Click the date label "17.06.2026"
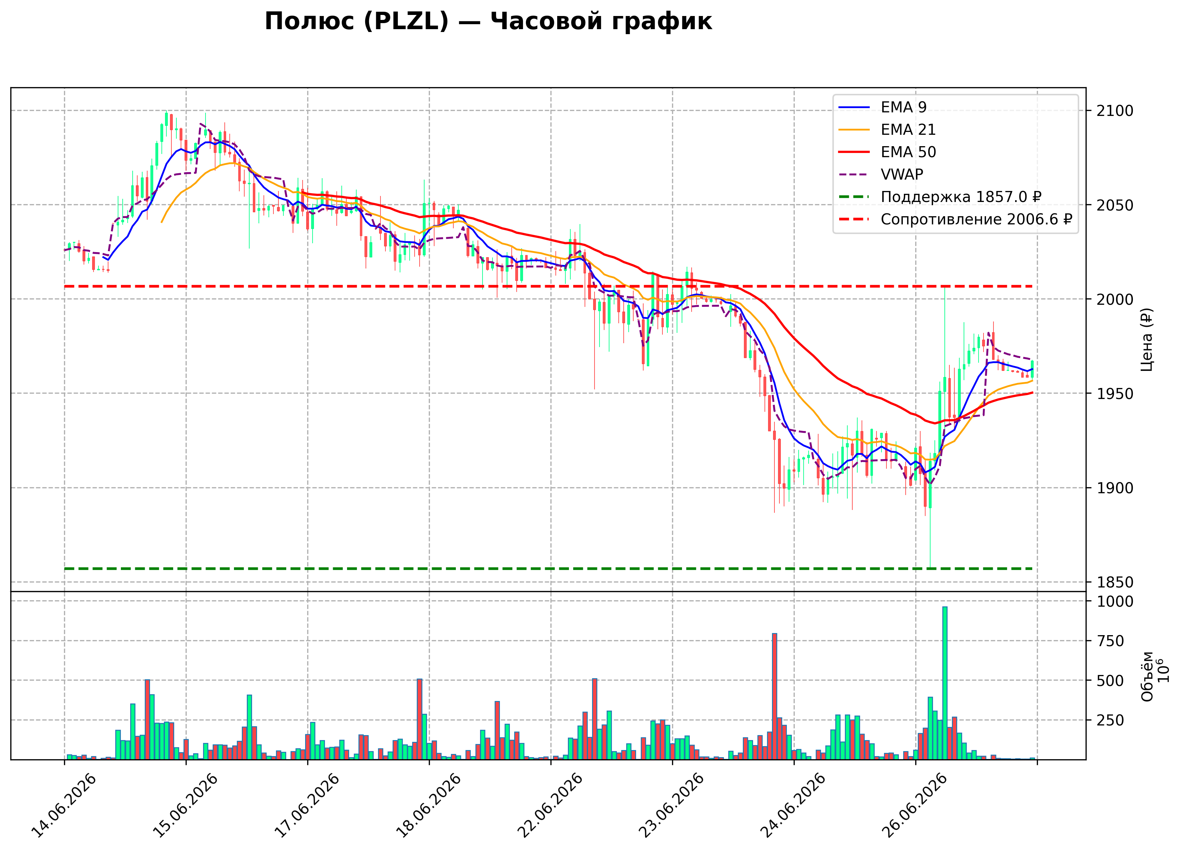The width and height of the screenshot is (1183, 851). coord(307,805)
